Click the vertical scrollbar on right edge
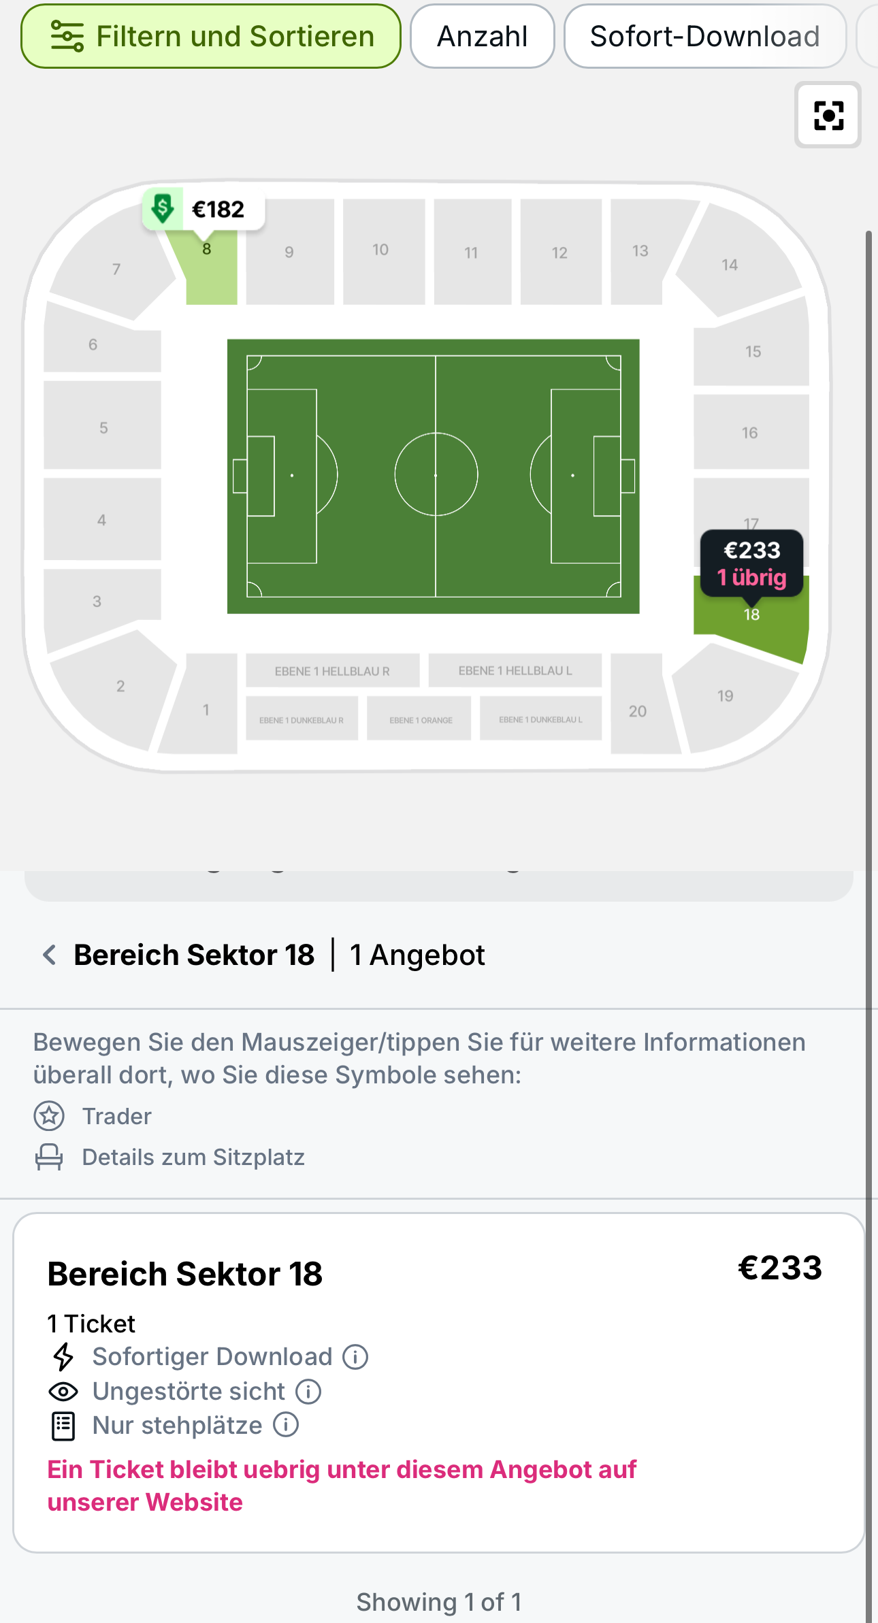 coord(868,885)
